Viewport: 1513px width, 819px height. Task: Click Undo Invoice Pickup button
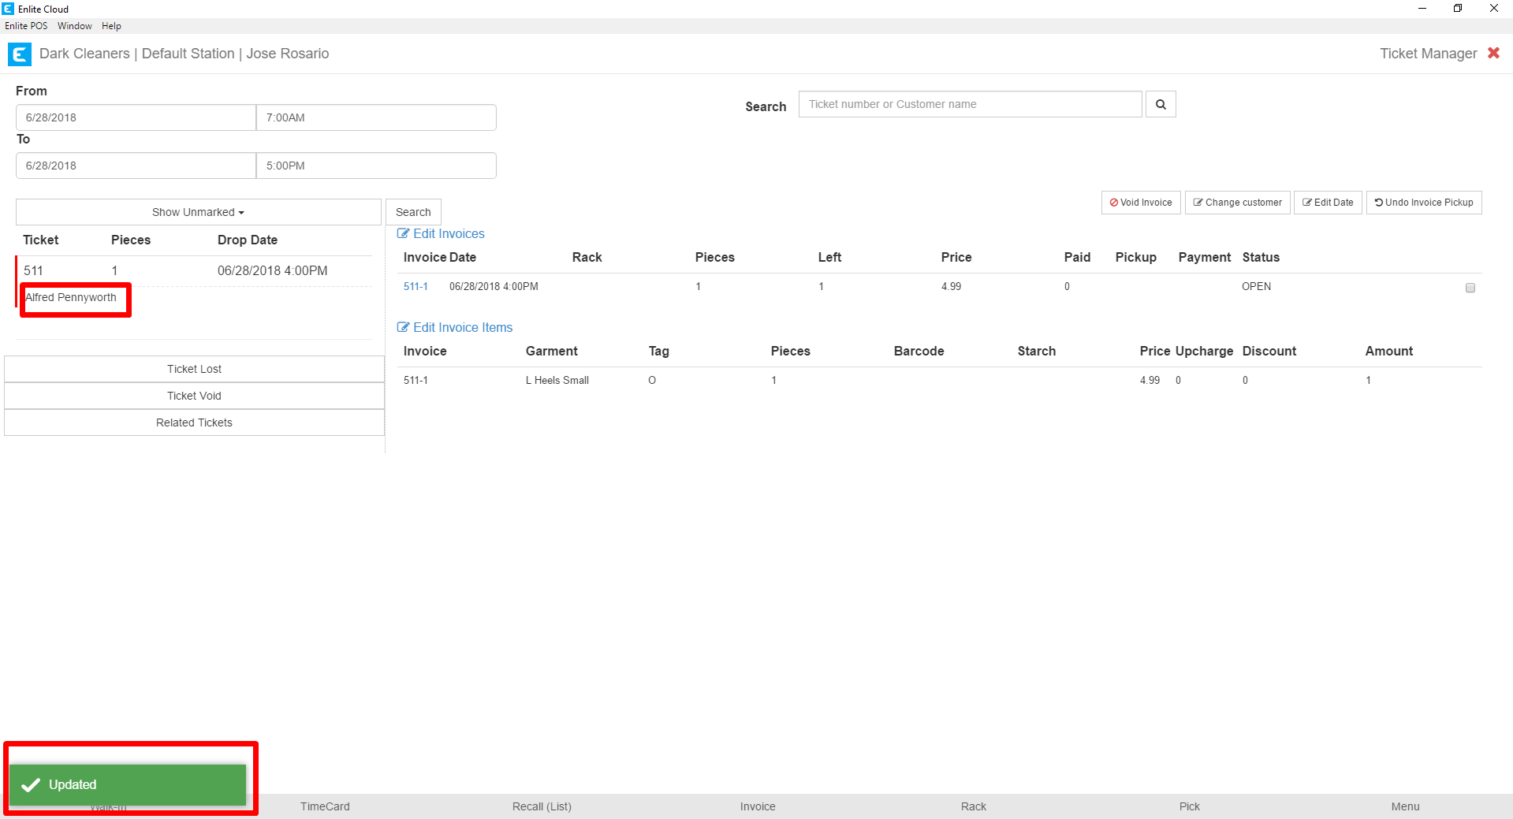(1424, 203)
